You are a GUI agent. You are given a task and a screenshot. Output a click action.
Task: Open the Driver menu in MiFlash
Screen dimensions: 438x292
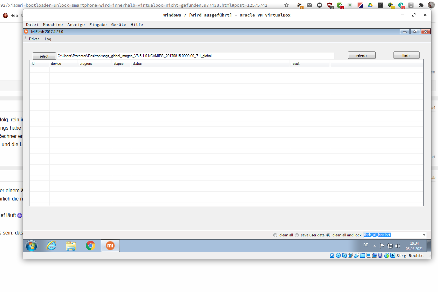[x=34, y=39]
